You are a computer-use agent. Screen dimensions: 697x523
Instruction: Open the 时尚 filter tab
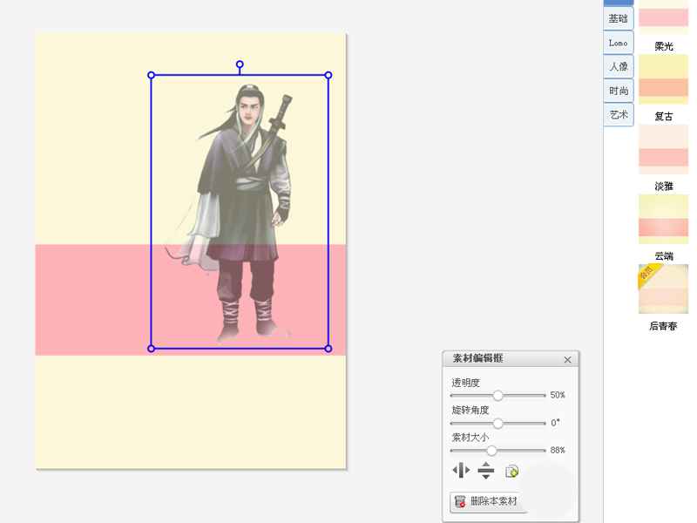pos(619,91)
